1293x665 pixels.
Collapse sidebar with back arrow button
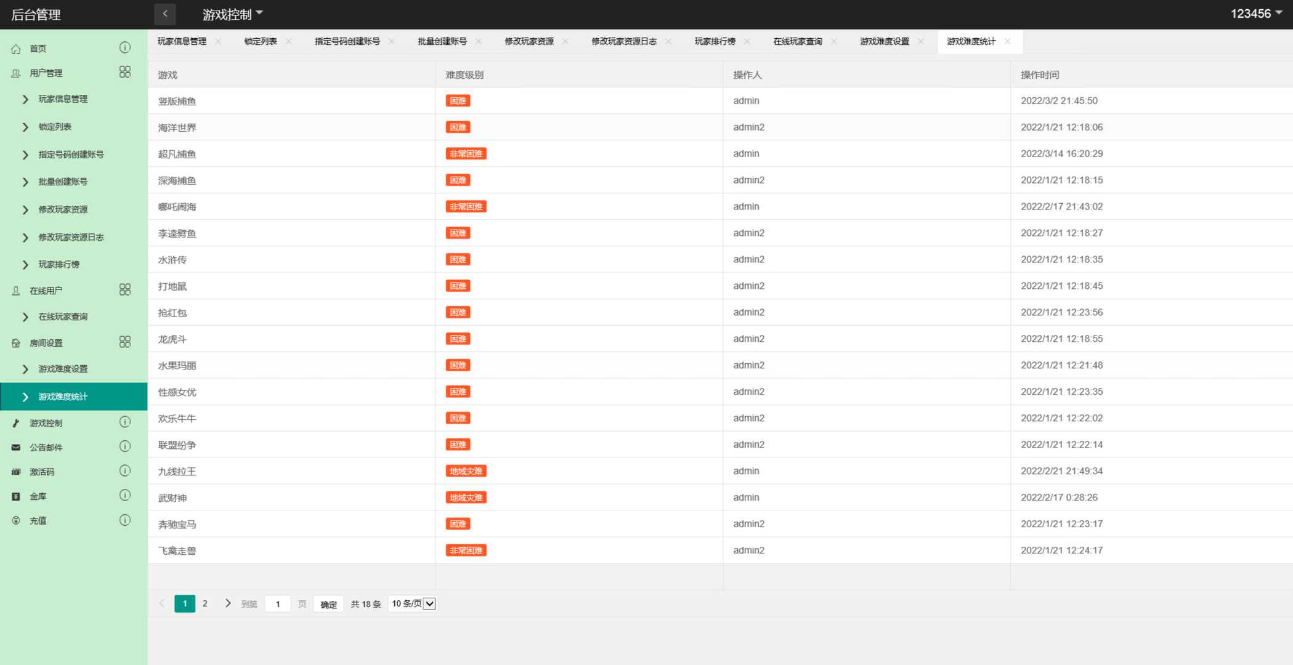(x=164, y=14)
